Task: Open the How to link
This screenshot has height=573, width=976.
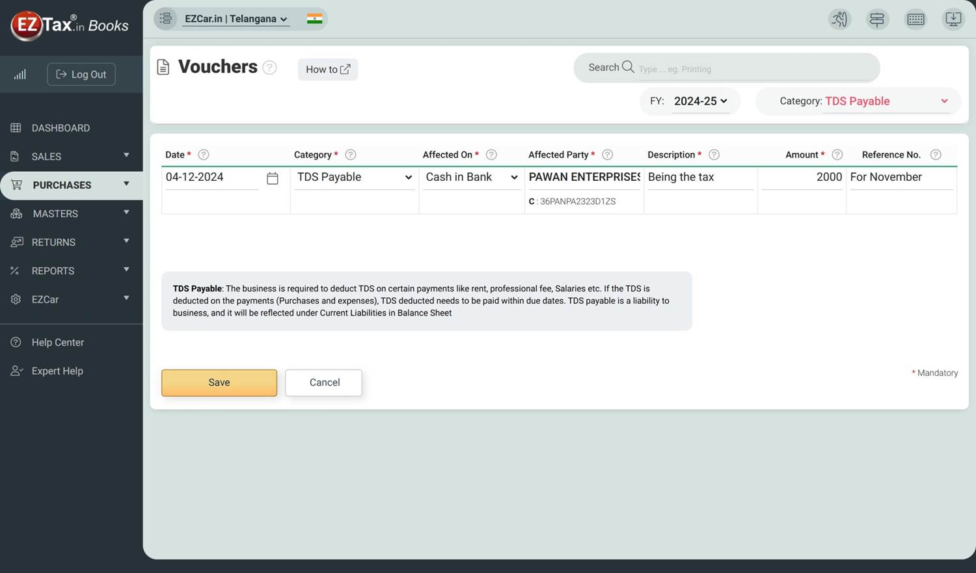Action: point(328,70)
